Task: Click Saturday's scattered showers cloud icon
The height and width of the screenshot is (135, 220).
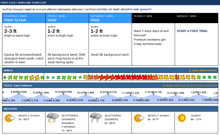Action: pos(95,118)
